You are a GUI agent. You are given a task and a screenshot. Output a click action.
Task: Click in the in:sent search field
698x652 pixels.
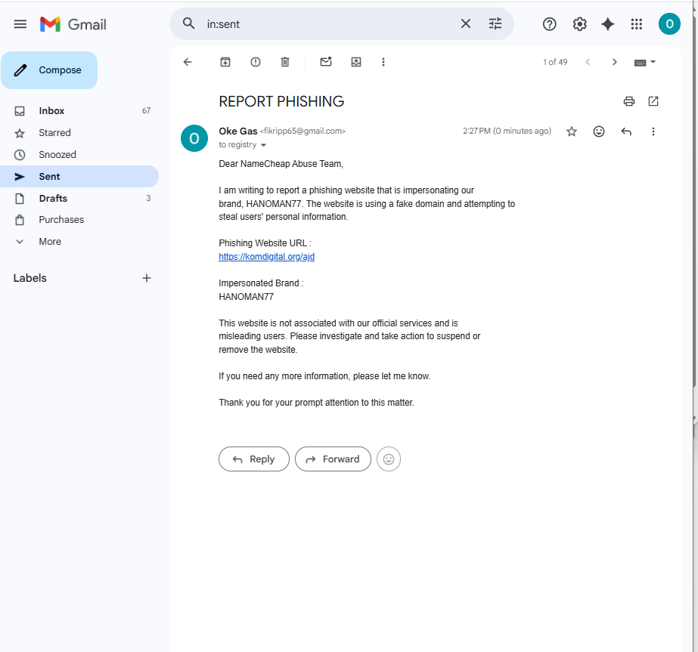(x=330, y=24)
